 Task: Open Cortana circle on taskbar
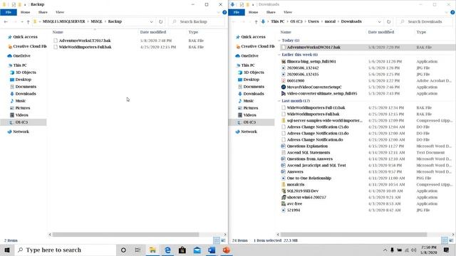(x=123, y=250)
